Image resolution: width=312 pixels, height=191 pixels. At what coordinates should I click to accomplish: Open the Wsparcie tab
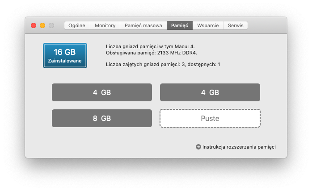click(208, 25)
